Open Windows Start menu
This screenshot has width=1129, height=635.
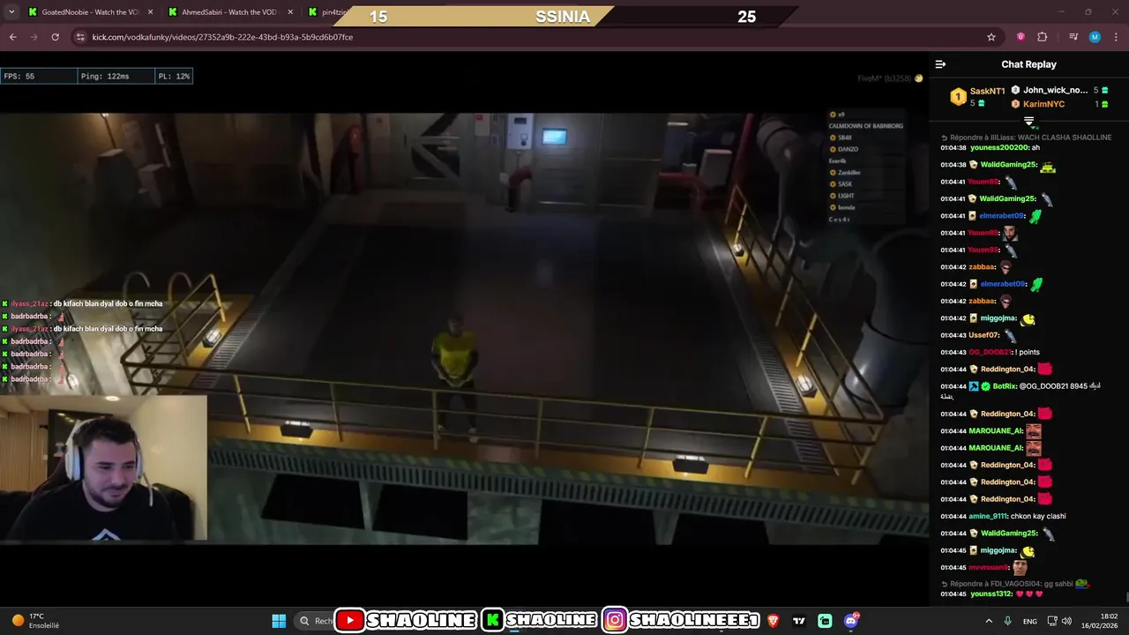(279, 621)
